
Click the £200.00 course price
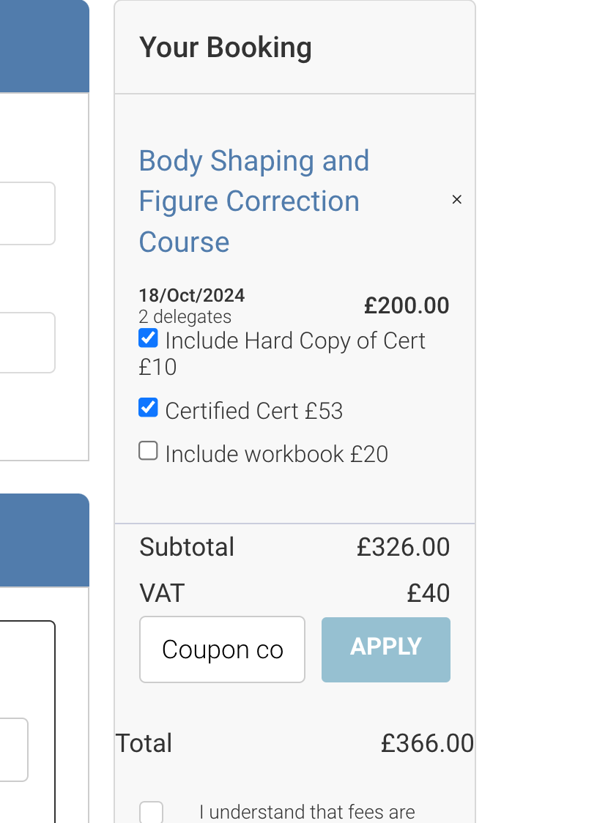coord(407,305)
